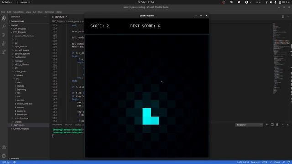Open the en keyboard layout dropdown

(x=258, y=2)
